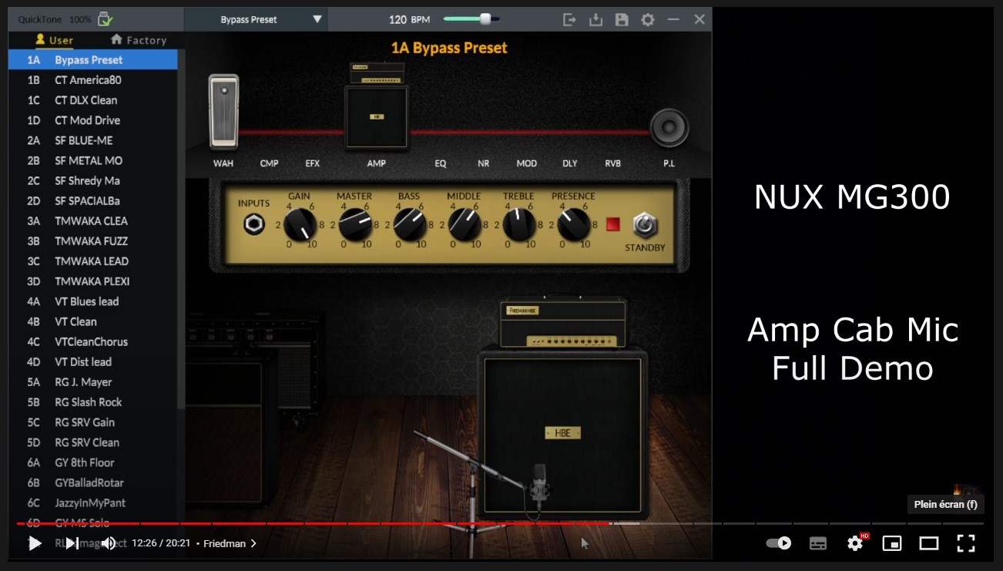Select preset 2A SF BLUE-ME
Viewport: 1003px width, 571px height.
[93, 140]
